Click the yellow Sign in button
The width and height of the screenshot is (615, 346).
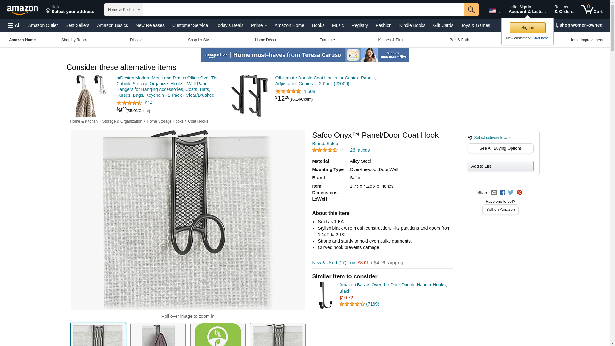(528, 28)
